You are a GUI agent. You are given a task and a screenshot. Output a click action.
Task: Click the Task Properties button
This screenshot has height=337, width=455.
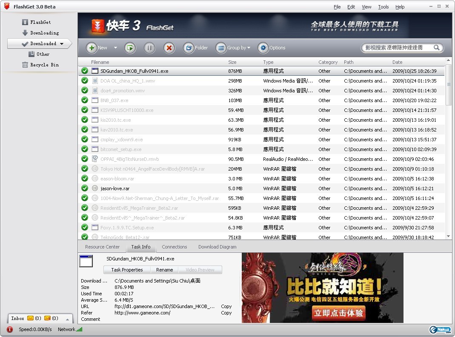click(x=127, y=270)
